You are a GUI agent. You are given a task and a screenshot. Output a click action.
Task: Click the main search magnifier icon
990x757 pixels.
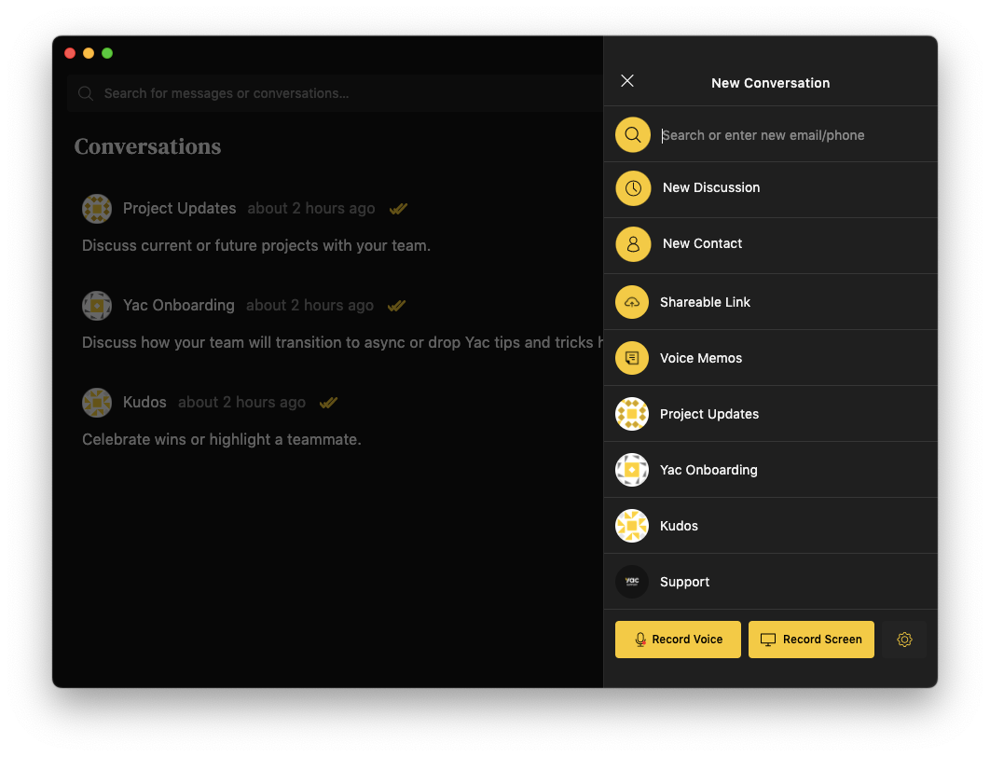(86, 94)
